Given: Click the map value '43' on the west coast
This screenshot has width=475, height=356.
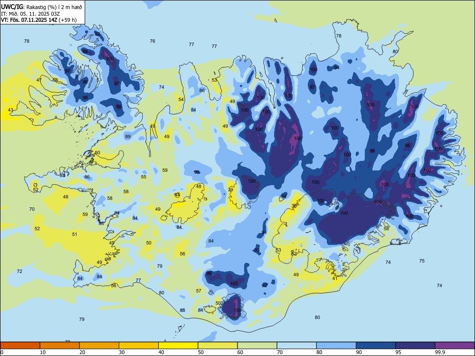Looking at the screenshot, I should point(10,110).
